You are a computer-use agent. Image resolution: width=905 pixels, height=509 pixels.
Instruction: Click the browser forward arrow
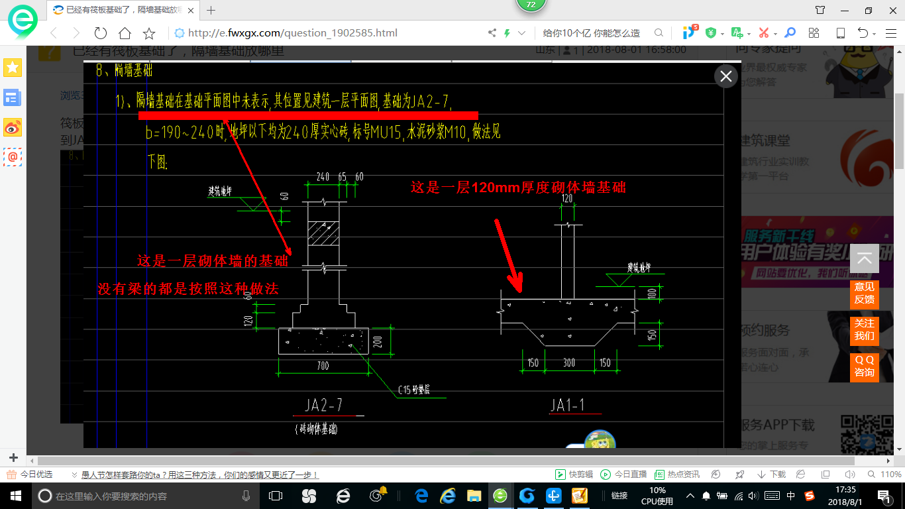click(x=76, y=33)
